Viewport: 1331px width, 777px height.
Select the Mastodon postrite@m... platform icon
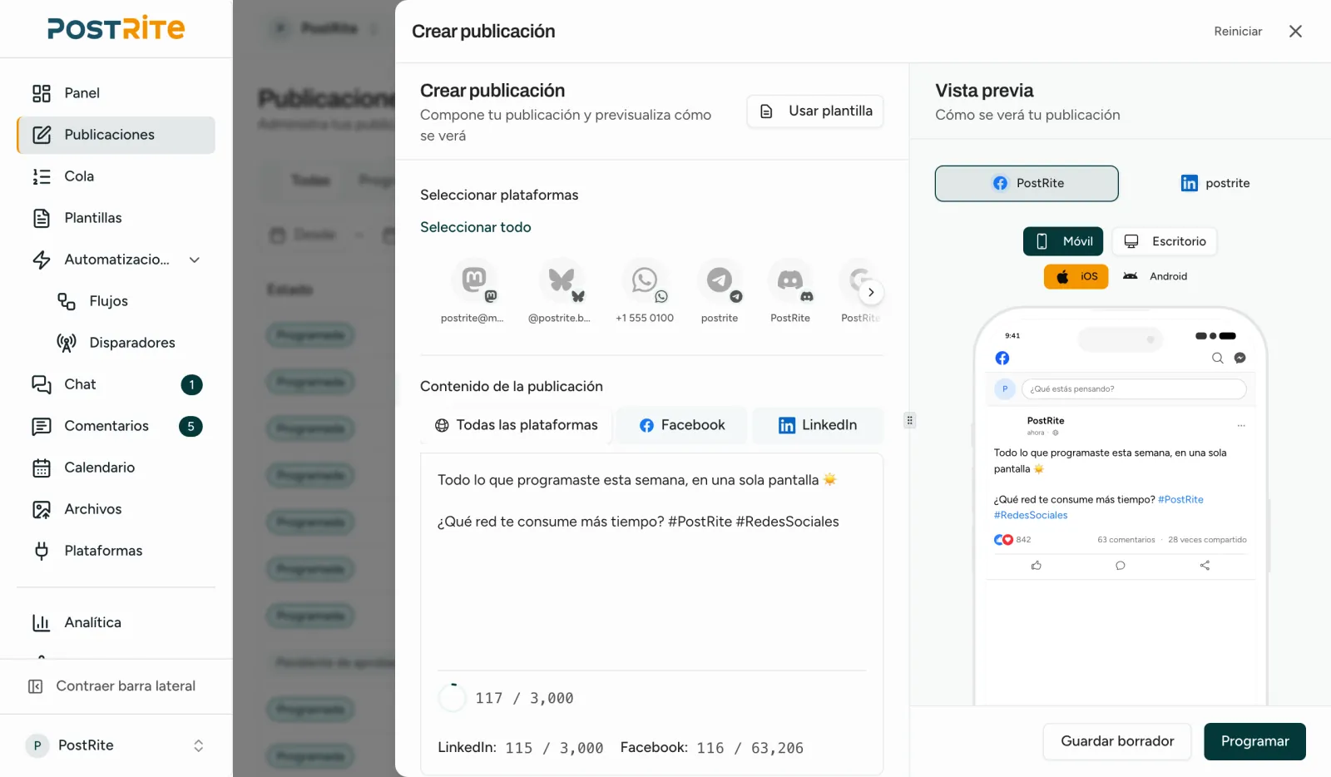coord(473,280)
